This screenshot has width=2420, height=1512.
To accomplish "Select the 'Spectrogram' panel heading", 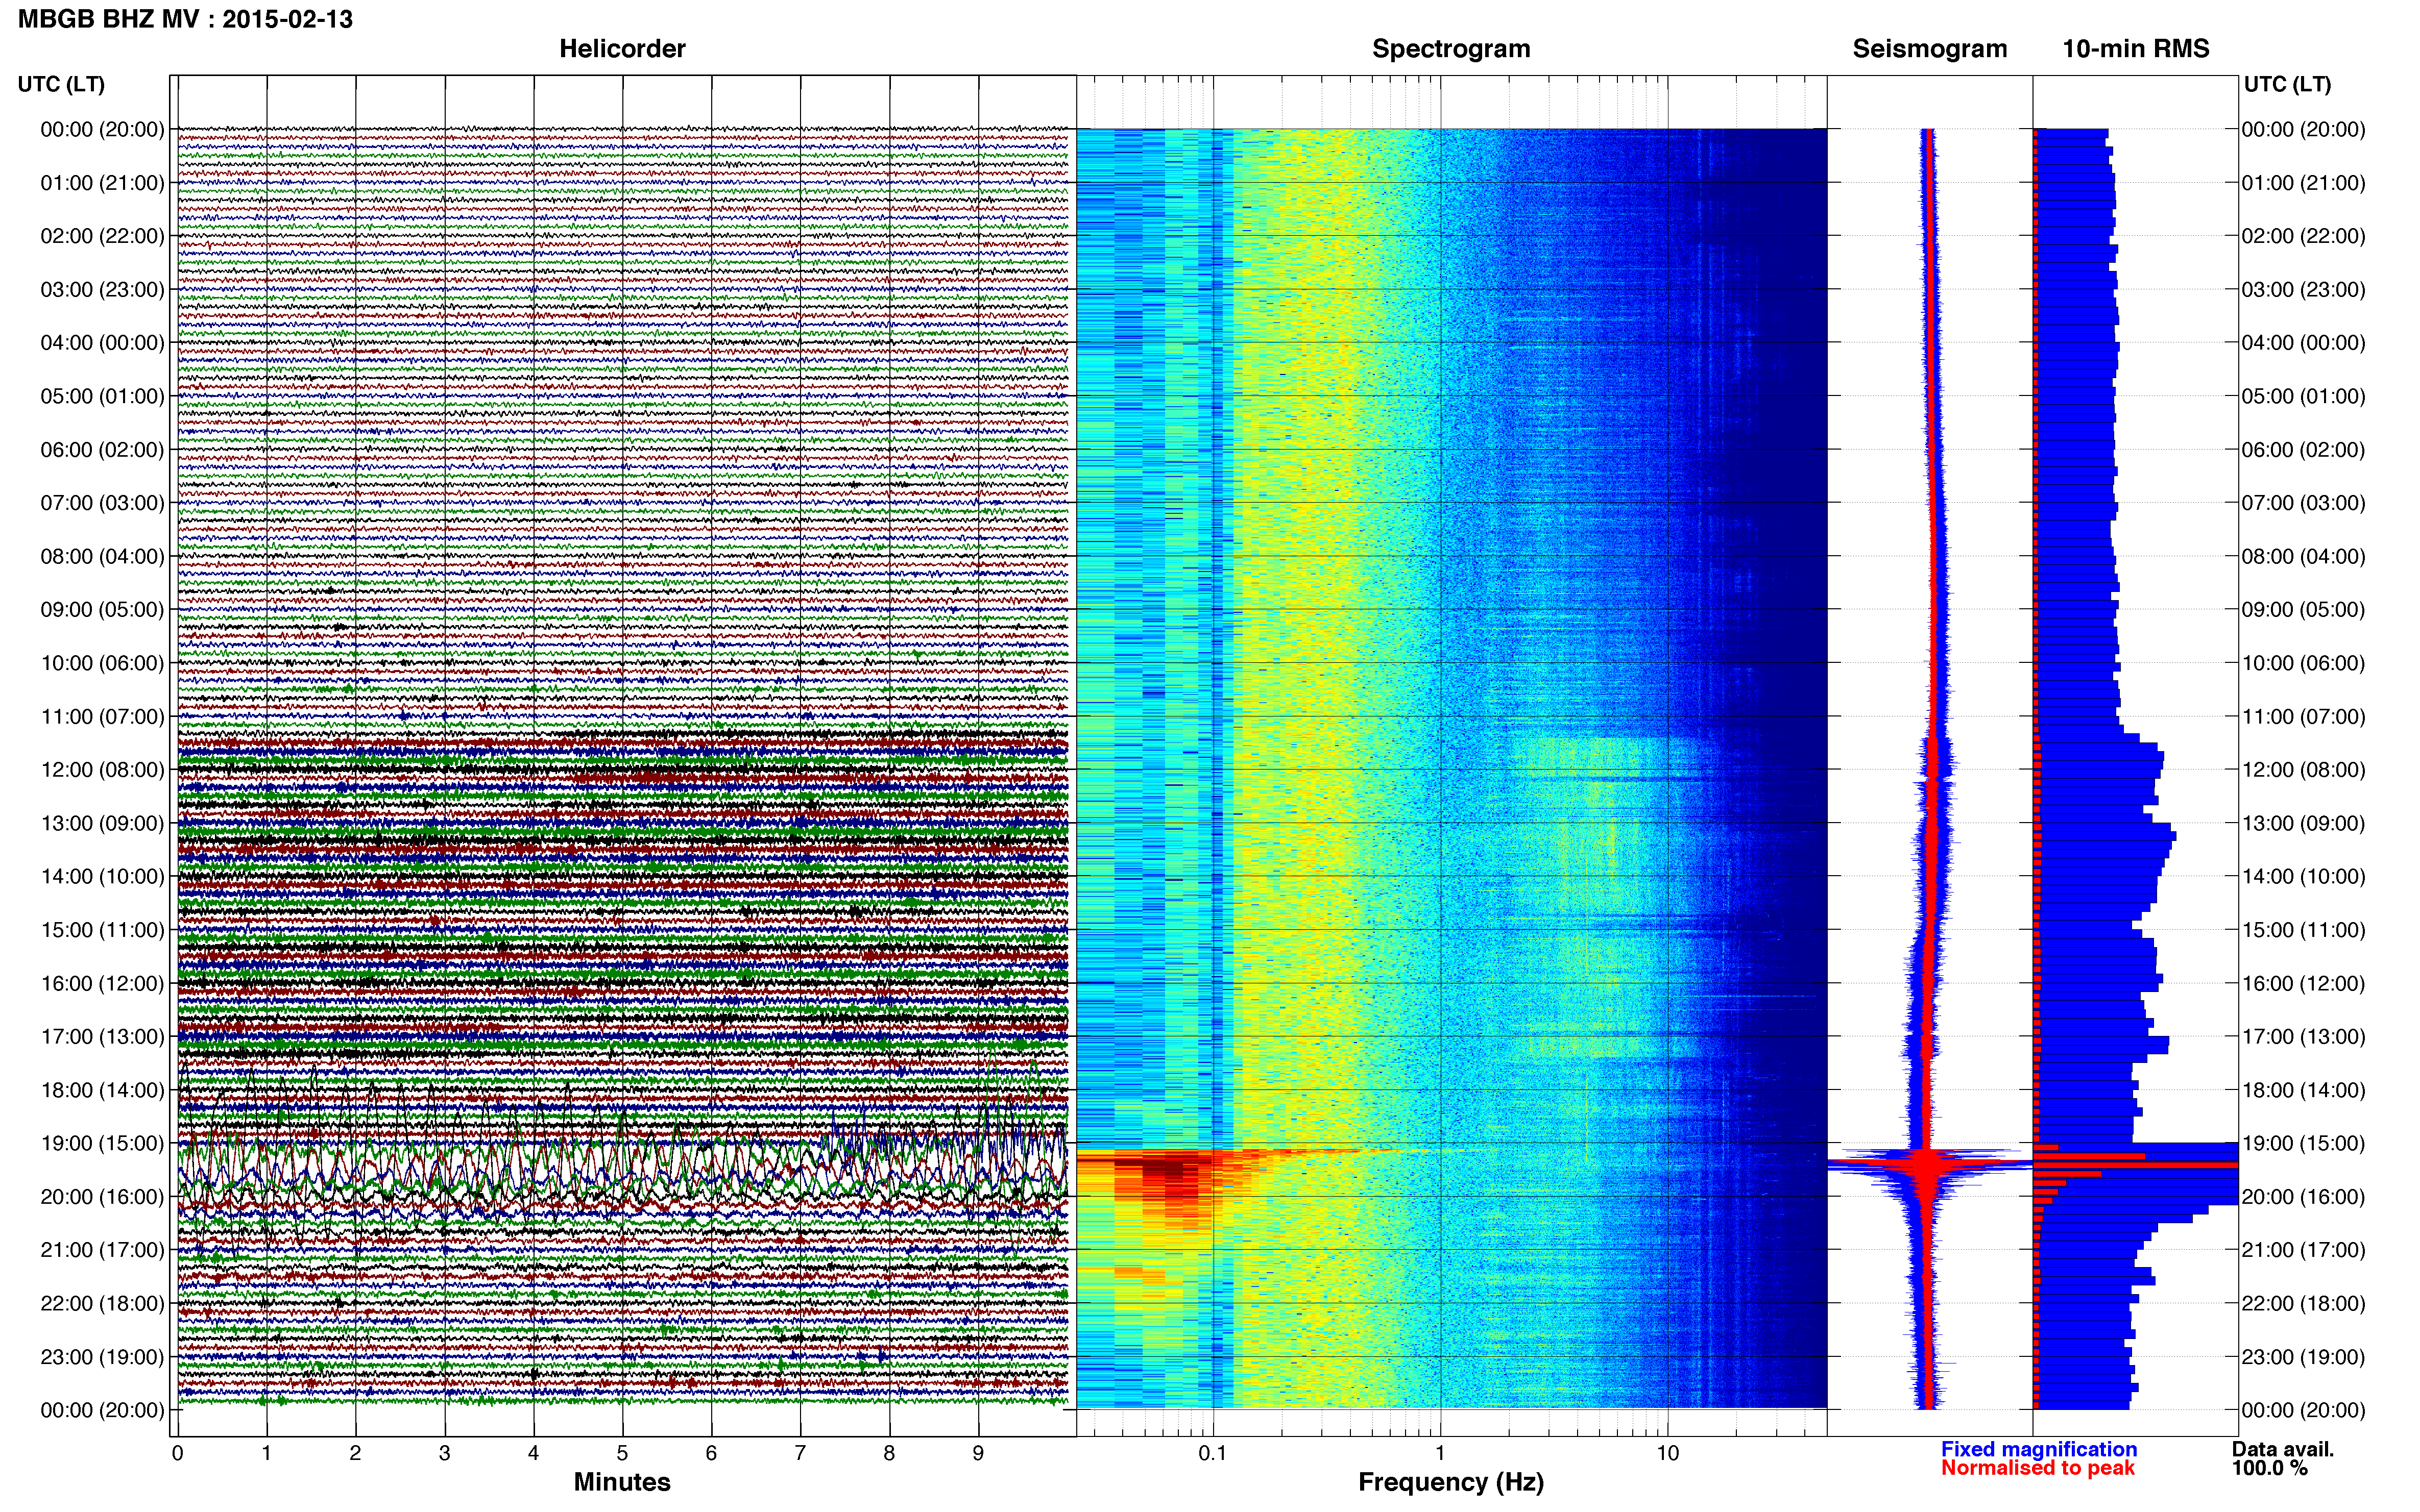I will [x=1450, y=49].
